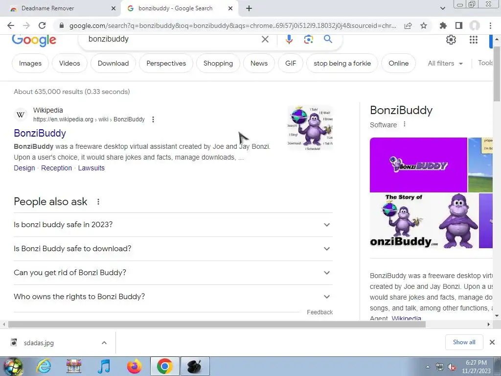Filter results by Images
Screen dimensions: 501x376
[30, 63]
